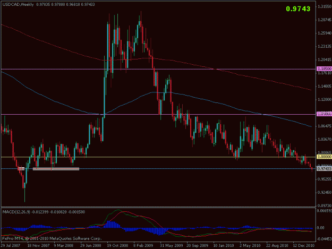
Task: Click the 0.89730 price axis value
Action: pos(325,205)
